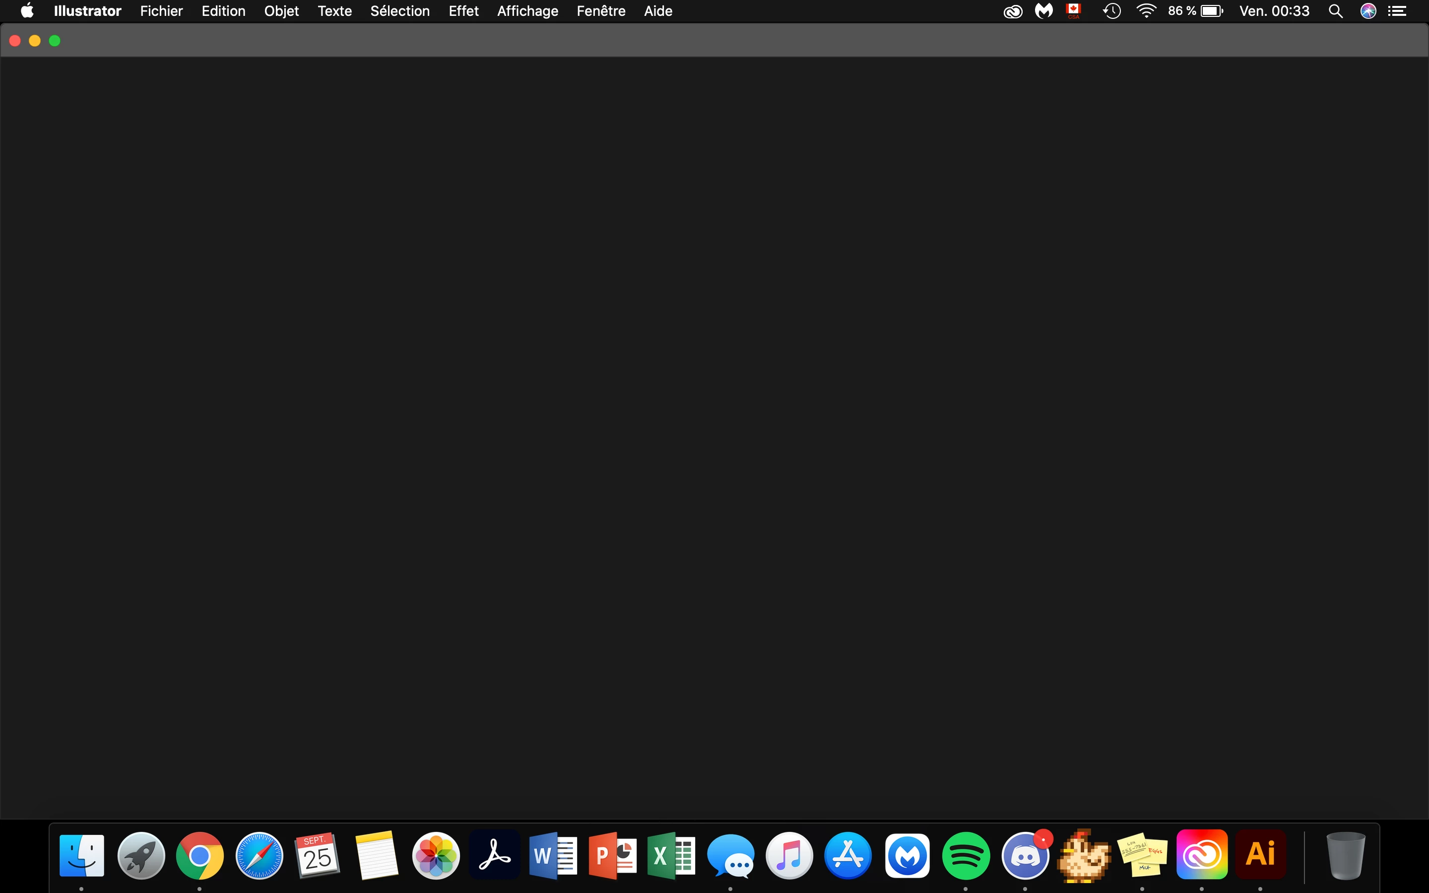Open the Fichier menu

[161, 11]
